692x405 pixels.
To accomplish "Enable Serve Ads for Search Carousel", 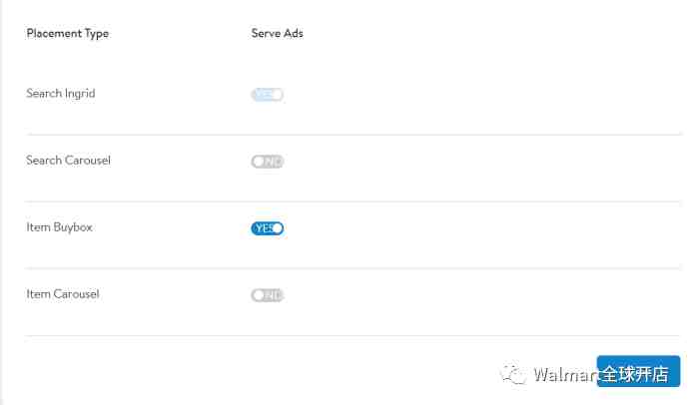I will click(x=267, y=162).
